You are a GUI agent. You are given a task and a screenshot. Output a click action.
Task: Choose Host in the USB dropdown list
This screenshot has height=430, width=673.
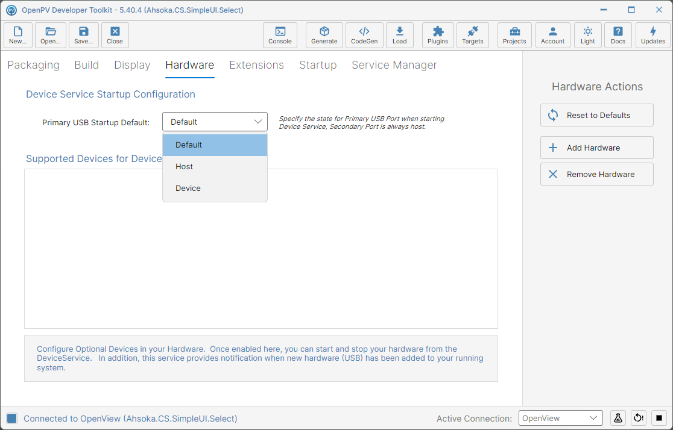coord(215,166)
